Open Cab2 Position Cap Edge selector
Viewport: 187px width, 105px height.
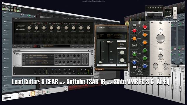point(45,63)
